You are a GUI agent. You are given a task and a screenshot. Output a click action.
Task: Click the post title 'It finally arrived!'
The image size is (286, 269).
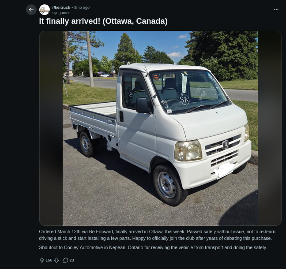(103, 21)
